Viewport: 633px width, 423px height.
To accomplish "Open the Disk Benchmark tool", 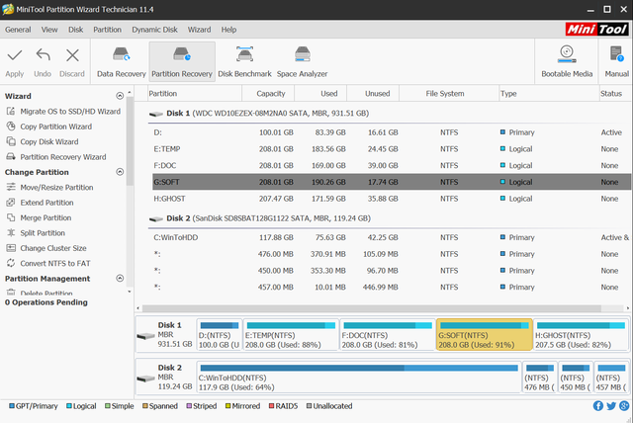I will pyautogui.click(x=244, y=61).
